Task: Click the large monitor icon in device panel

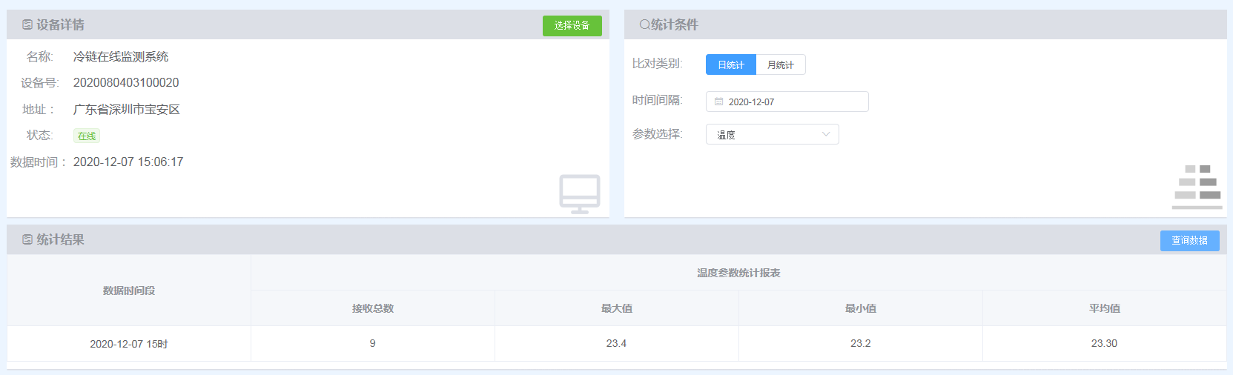Action: [579, 194]
